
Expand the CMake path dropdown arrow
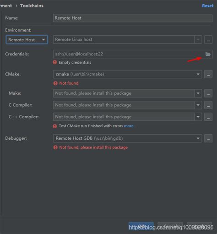(x=198, y=74)
